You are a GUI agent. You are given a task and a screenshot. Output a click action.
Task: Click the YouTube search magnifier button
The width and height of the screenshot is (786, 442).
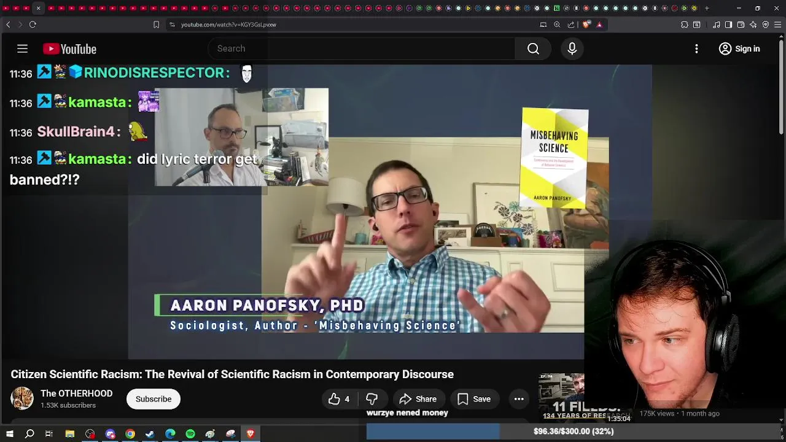coord(533,48)
